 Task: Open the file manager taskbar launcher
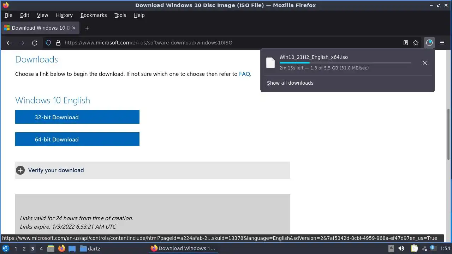tap(51, 248)
